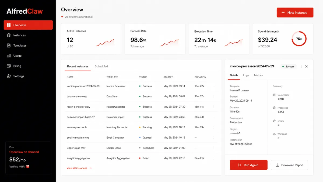Open the Overview grid icon in sidebar
323x182 pixels.
click(x=9, y=25)
